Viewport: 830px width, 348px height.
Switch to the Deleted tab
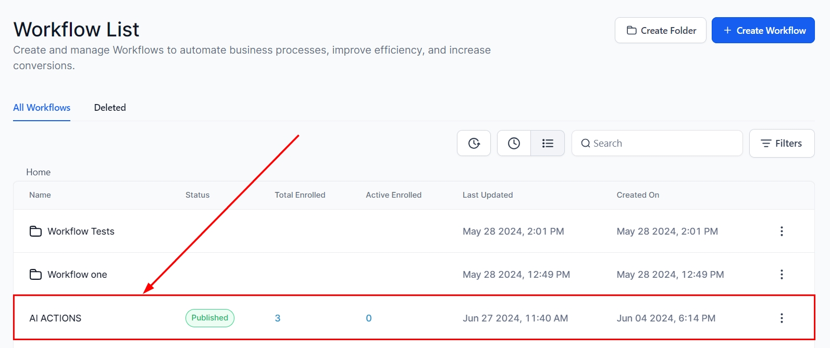[110, 108]
